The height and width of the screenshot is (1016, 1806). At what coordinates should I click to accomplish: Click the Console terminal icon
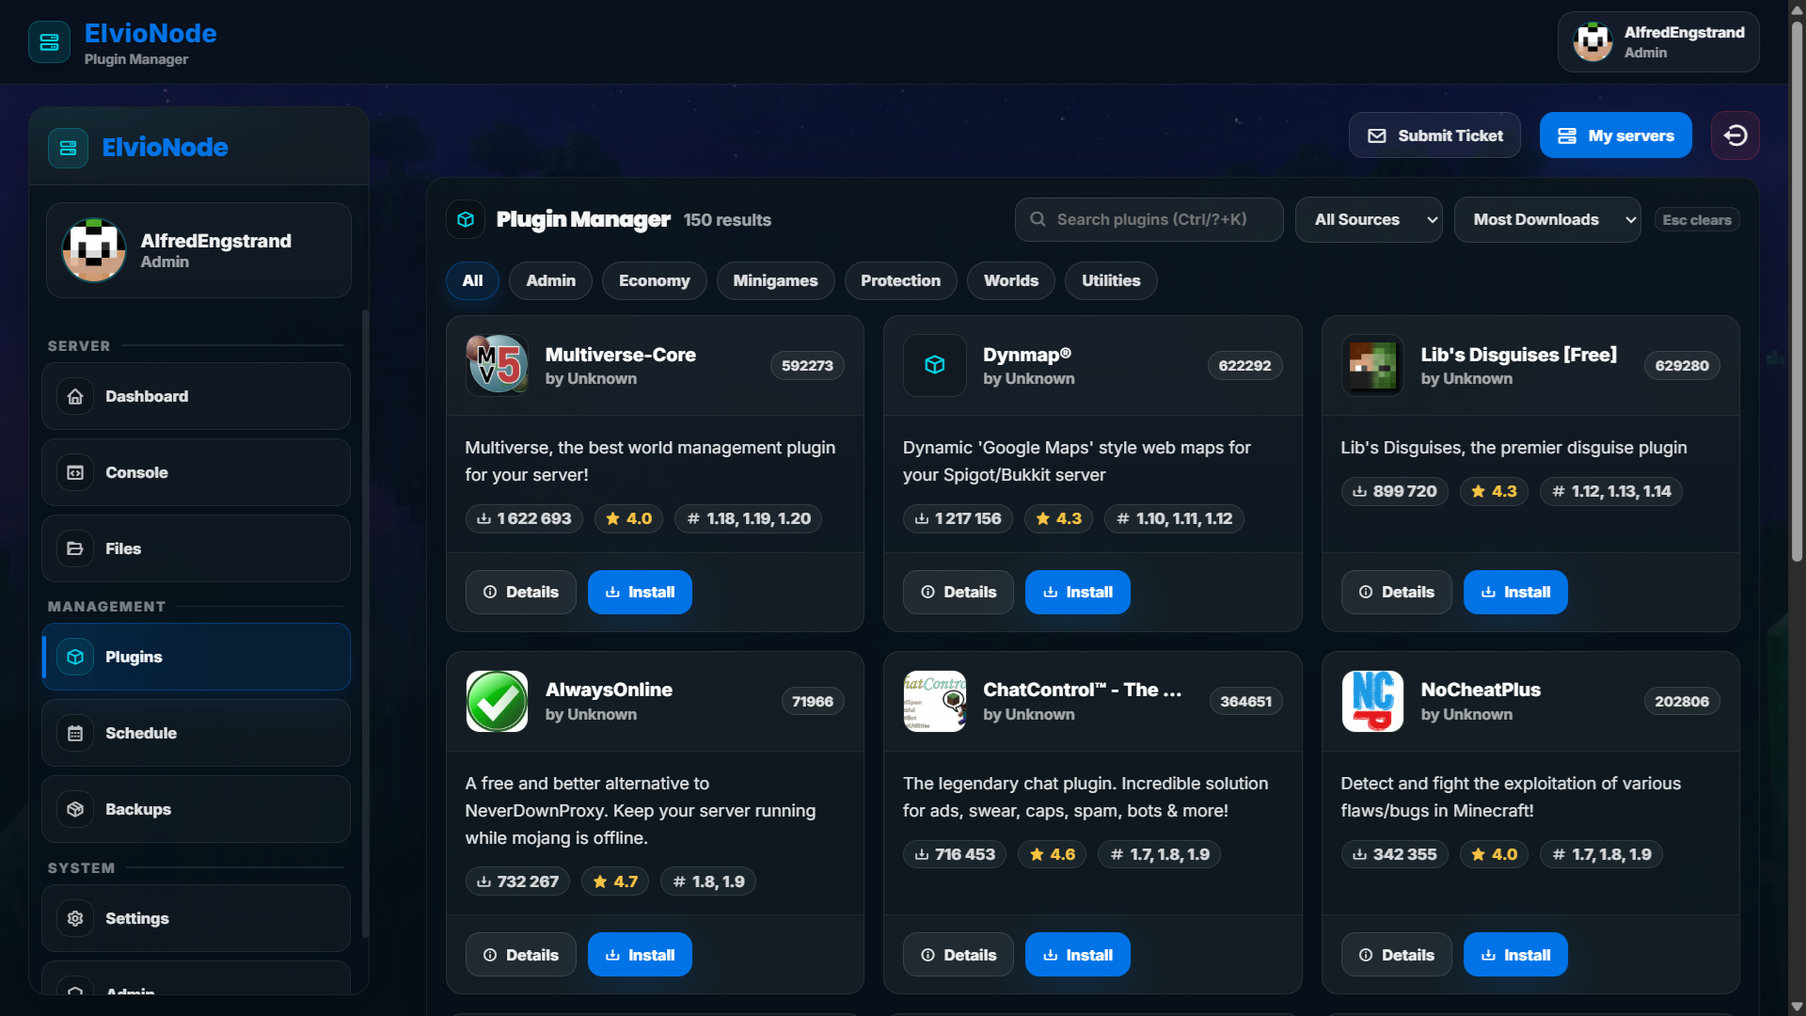click(75, 472)
